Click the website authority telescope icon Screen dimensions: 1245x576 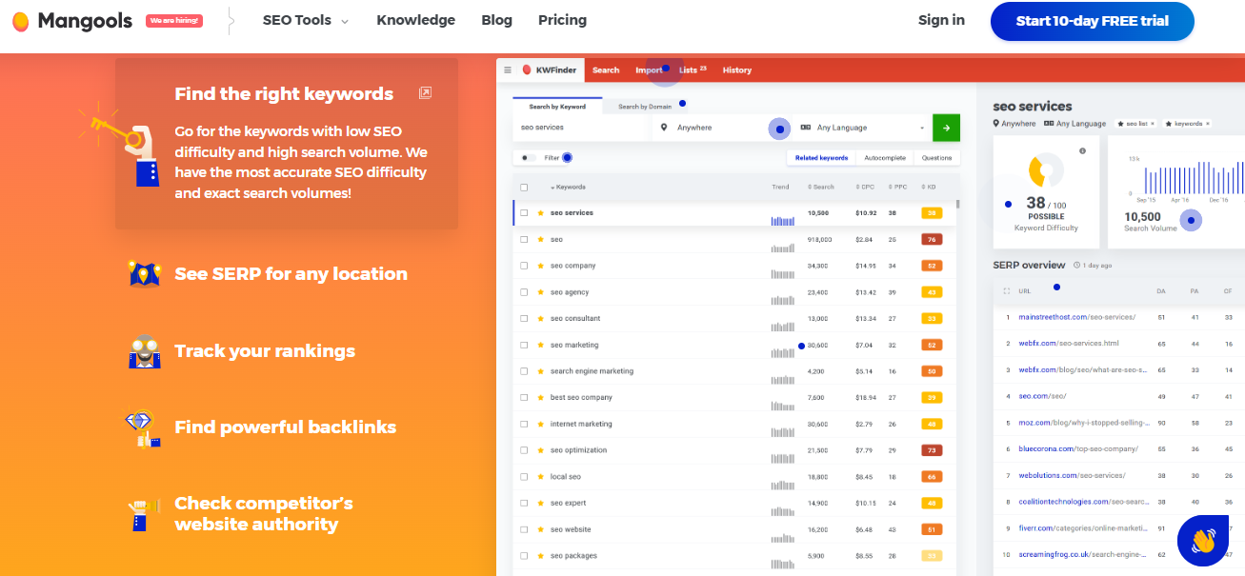click(x=143, y=514)
